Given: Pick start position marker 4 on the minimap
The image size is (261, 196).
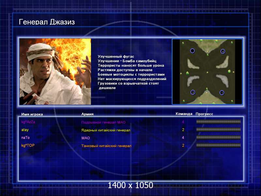Looking at the screenshot, I should [223, 52].
